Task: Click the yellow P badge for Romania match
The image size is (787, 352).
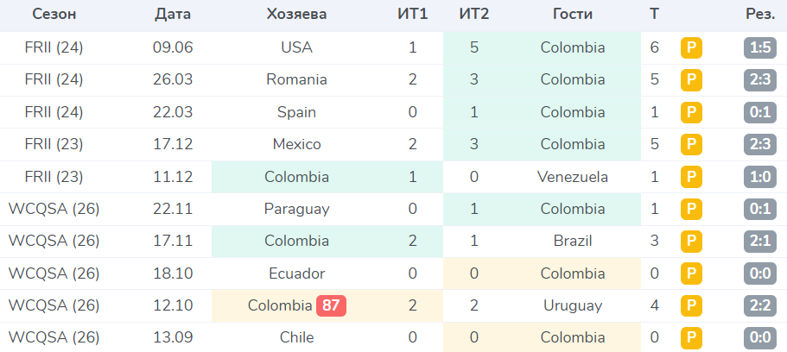Action: (691, 79)
